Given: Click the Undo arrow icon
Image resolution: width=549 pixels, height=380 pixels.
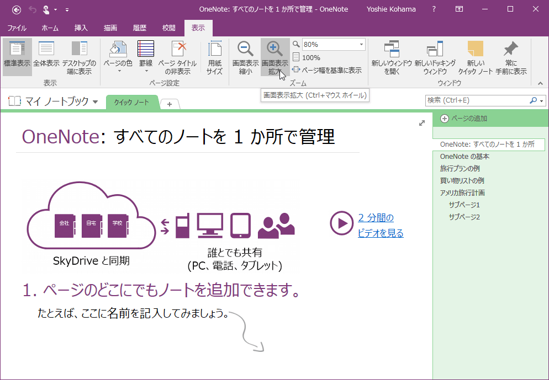Looking at the screenshot, I should [33, 10].
